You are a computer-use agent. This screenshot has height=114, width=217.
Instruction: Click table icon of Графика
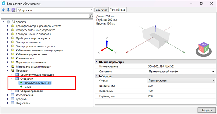(13, 99)
